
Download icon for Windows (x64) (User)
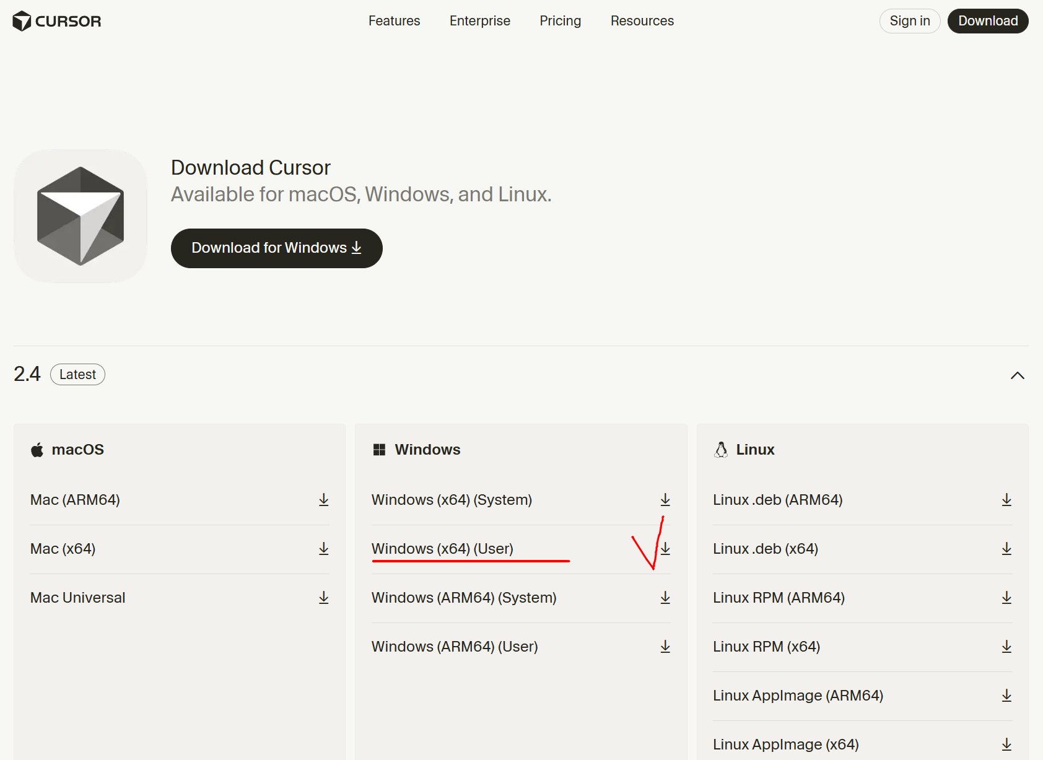(665, 549)
